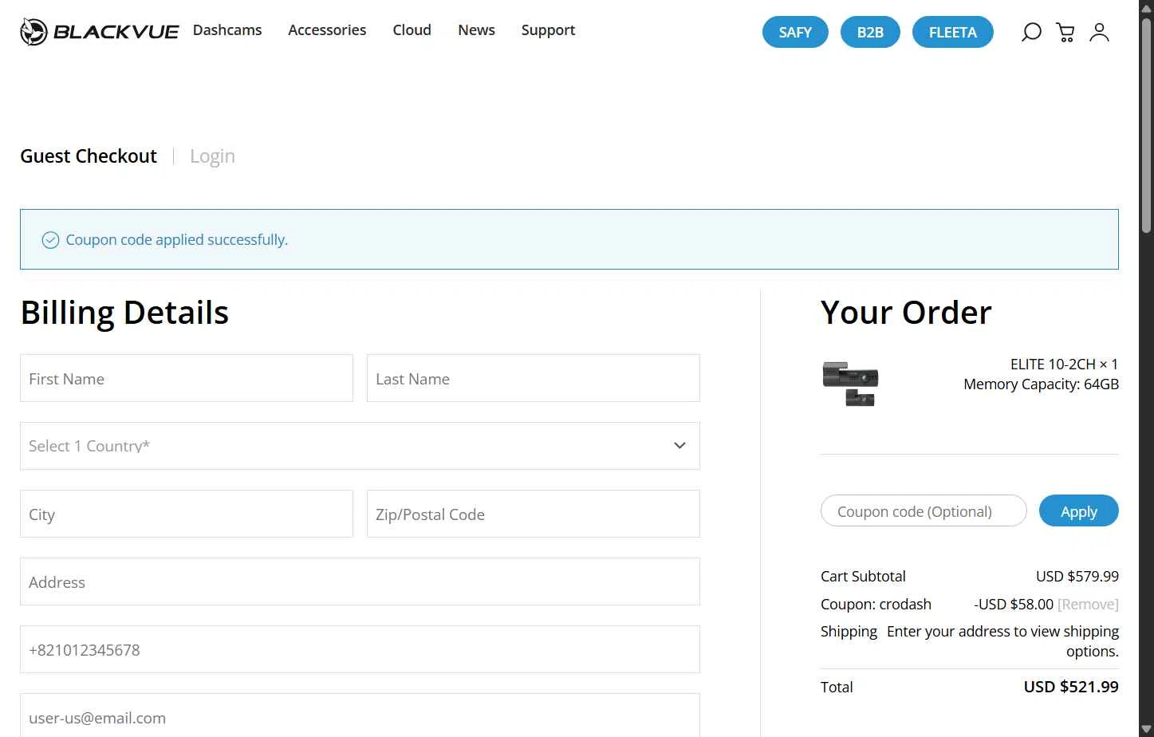
Task: Focus the Last Name field
Action: click(534, 378)
